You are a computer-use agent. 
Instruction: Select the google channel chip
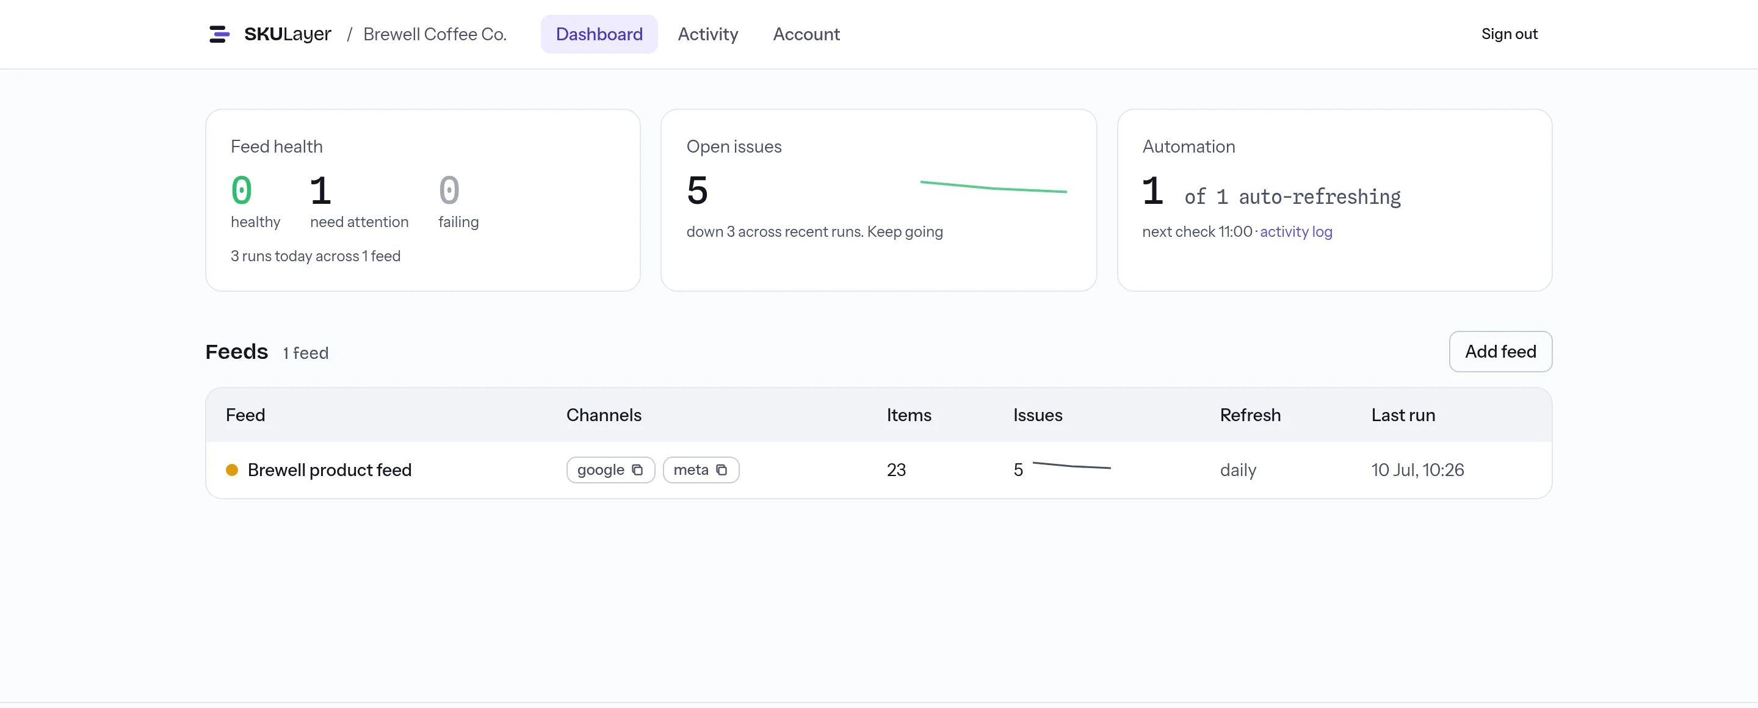click(x=610, y=470)
